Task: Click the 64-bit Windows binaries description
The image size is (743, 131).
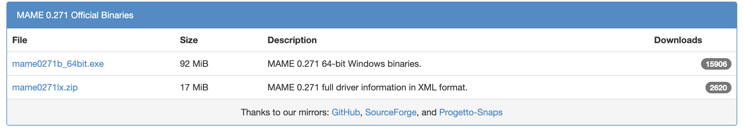Action: [x=344, y=64]
